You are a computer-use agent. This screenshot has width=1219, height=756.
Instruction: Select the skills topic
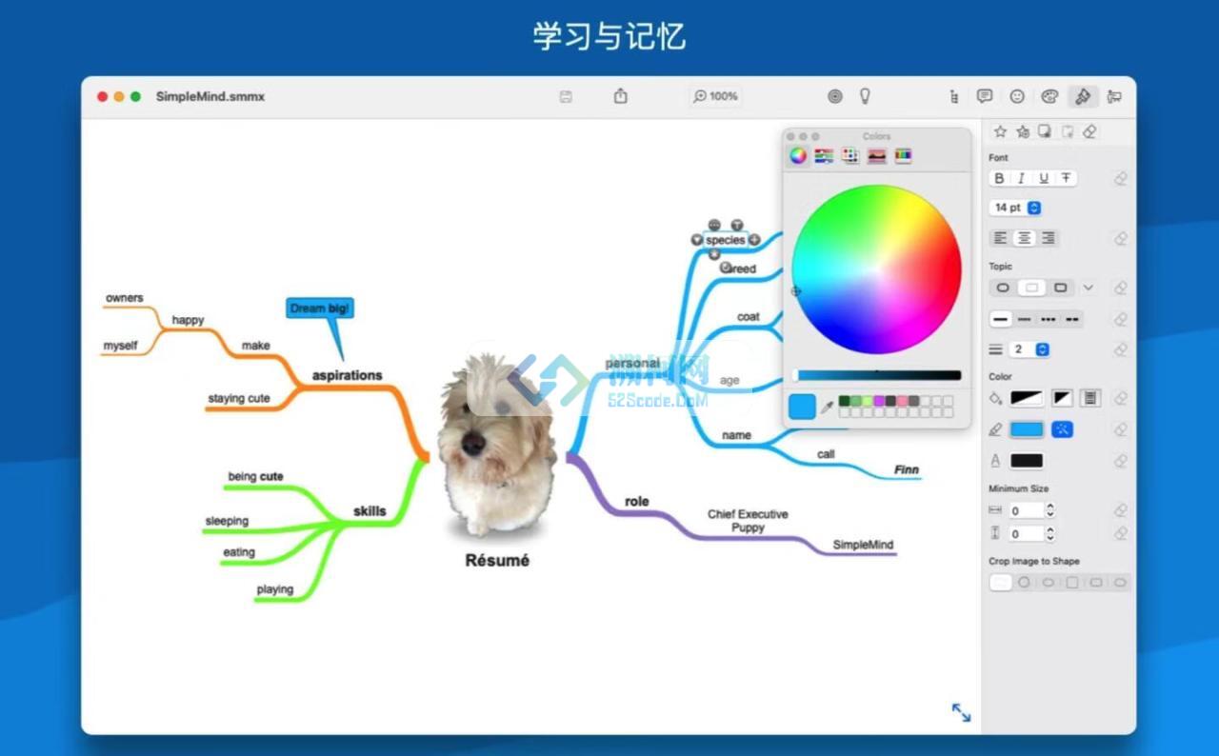pos(370,511)
